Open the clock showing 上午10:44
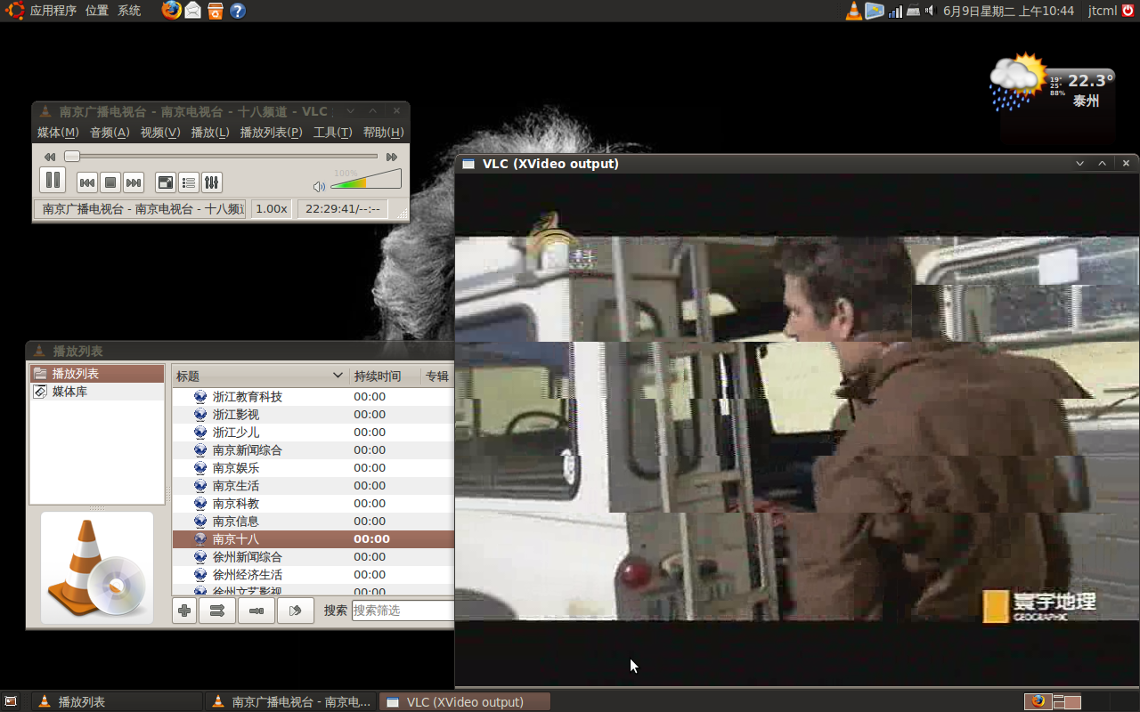This screenshot has width=1140, height=712. tap(1008, 11)
